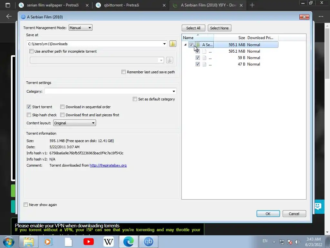The width and height of the screenshot is (330, 248).
Task: Sort files by Name column
Action: 198,38
